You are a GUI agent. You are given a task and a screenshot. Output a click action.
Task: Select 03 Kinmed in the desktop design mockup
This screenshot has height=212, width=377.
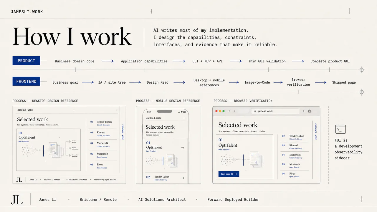102,134
